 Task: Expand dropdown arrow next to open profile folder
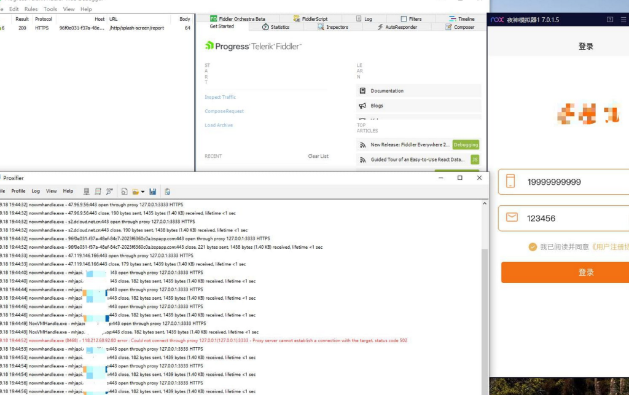click(x=143, y=192)
